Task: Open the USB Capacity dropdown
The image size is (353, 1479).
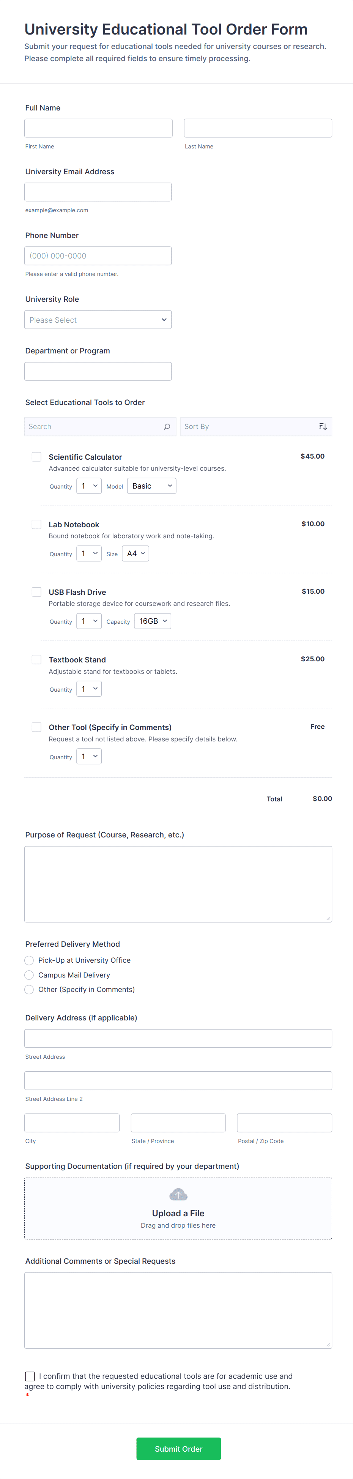Action: 152,621
